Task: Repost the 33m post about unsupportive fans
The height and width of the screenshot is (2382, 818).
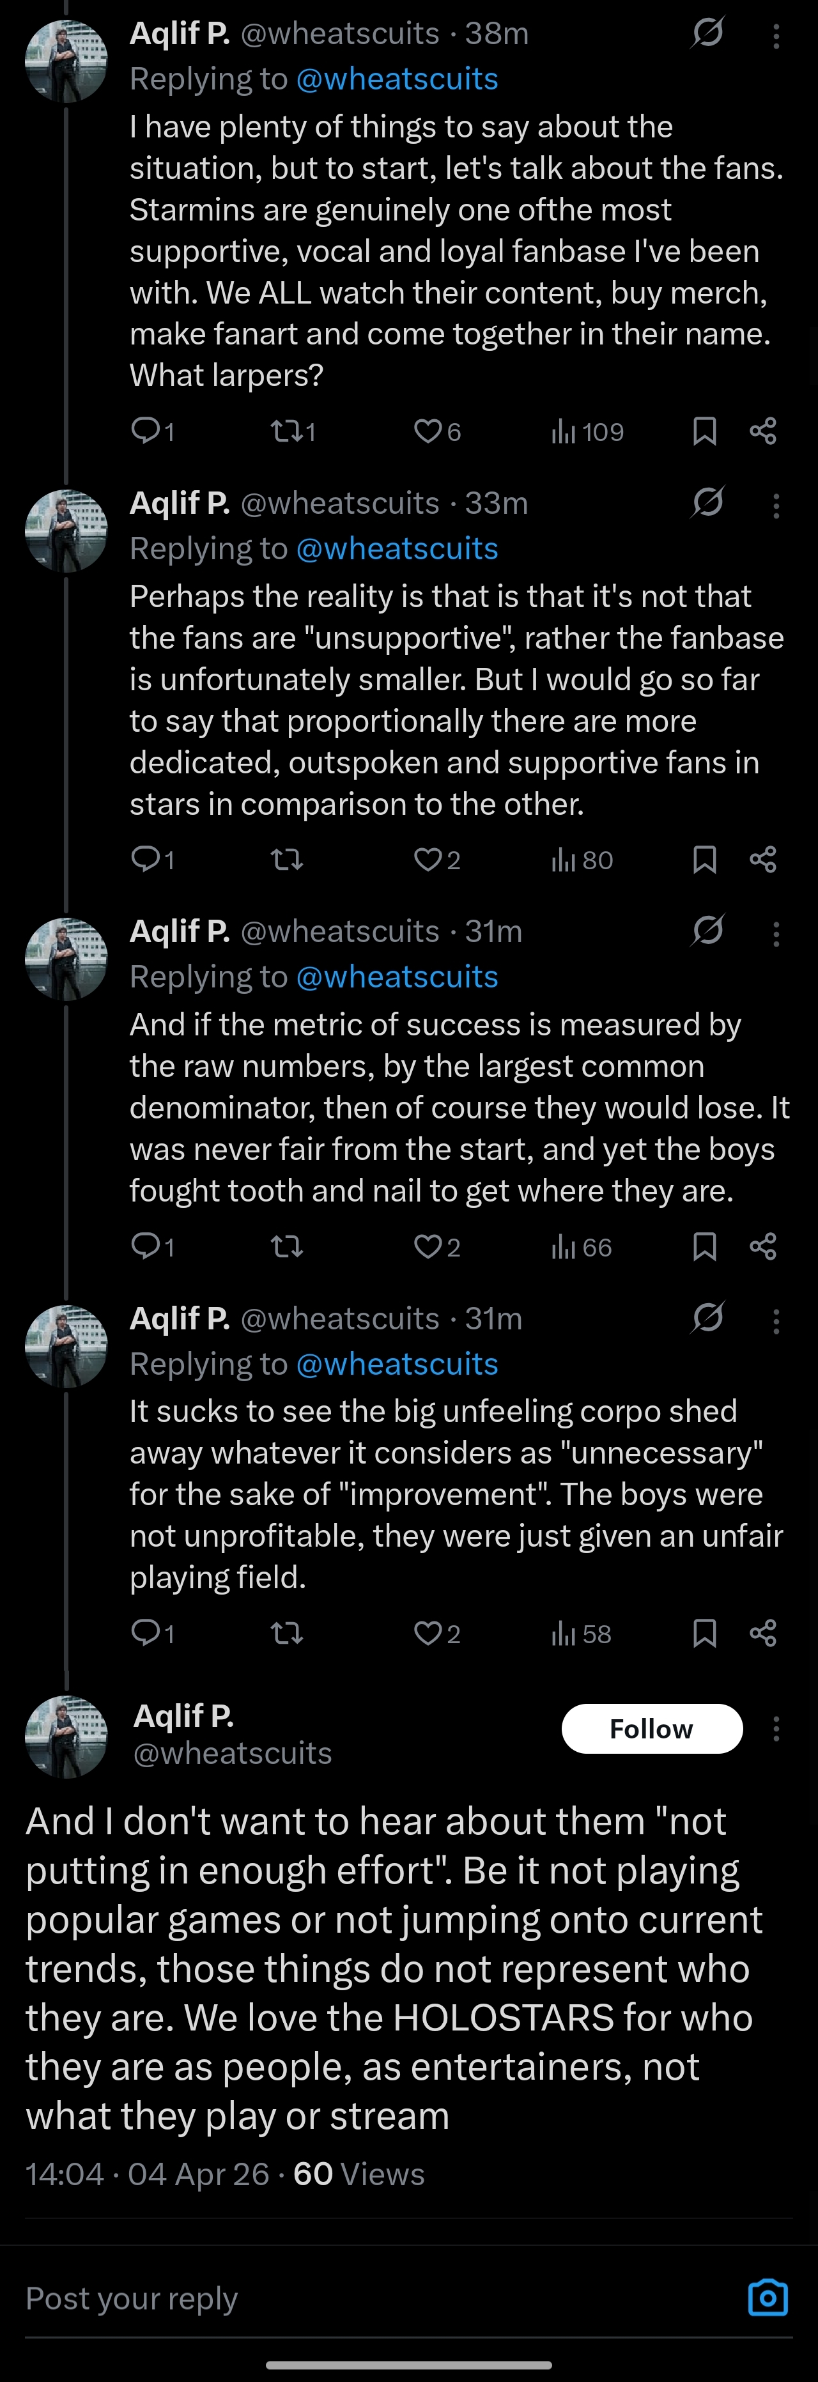Action: pos(286,860)
